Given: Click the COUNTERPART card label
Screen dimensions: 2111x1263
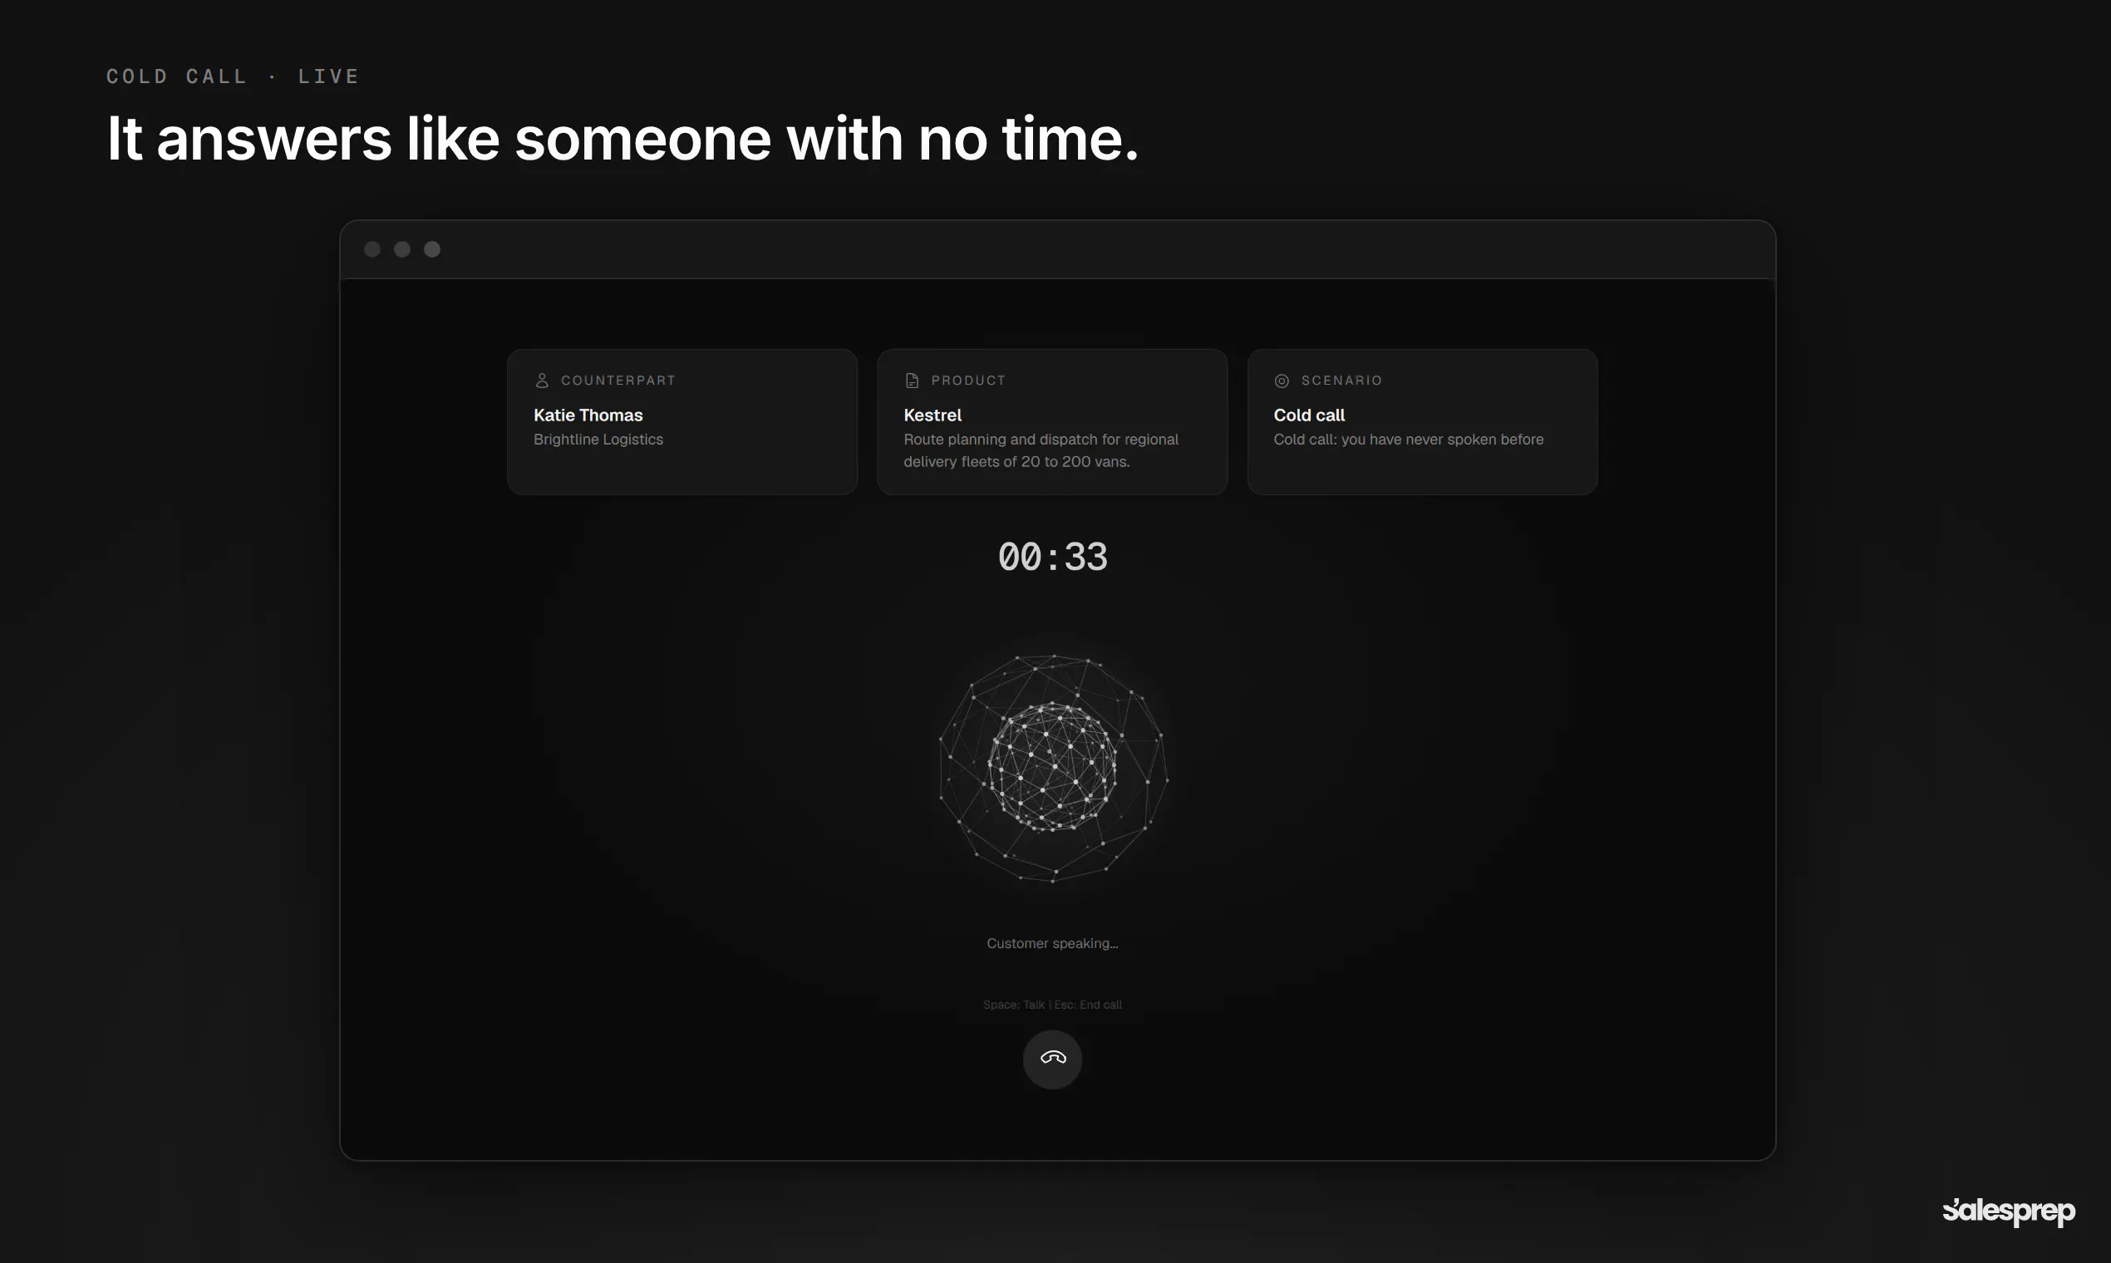Looking at the screenshot, I should tap(618, 381).
